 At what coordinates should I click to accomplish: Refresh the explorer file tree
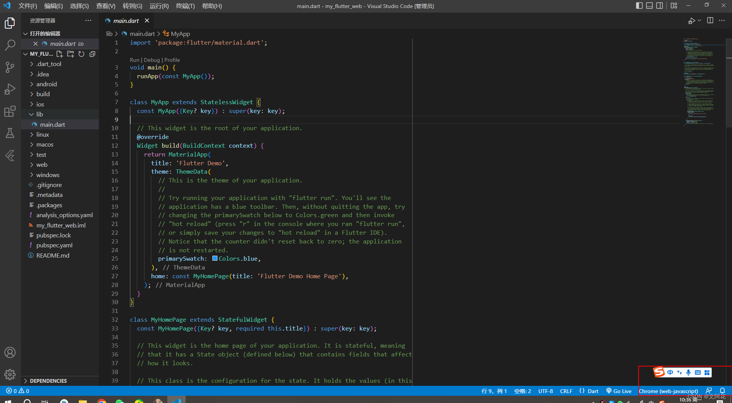click(81, 54)
